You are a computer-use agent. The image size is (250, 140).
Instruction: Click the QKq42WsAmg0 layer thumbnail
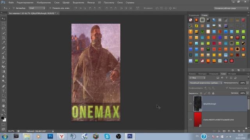click(x=198, y=103)
